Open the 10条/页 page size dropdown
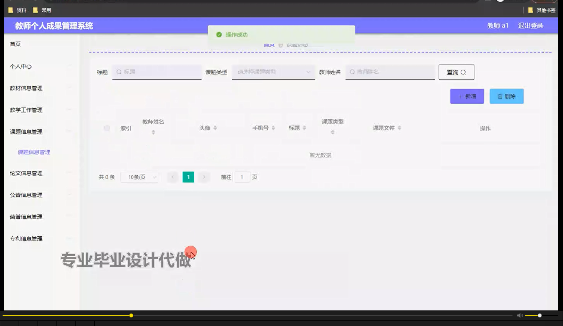563x326 pixels. coord(140,177)
